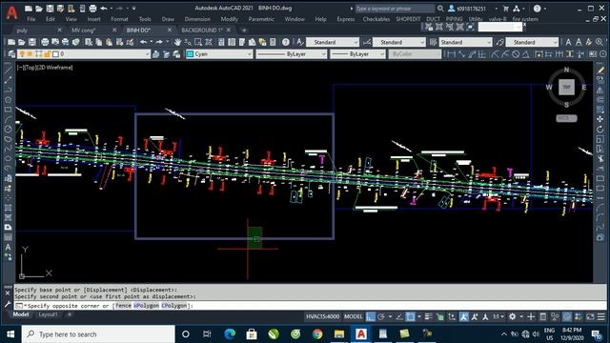Image resolution: width=610 pixels, height=343 pixels.
Task: Click the Redo arrow in Standard toolbar
Action: [159, 42]
